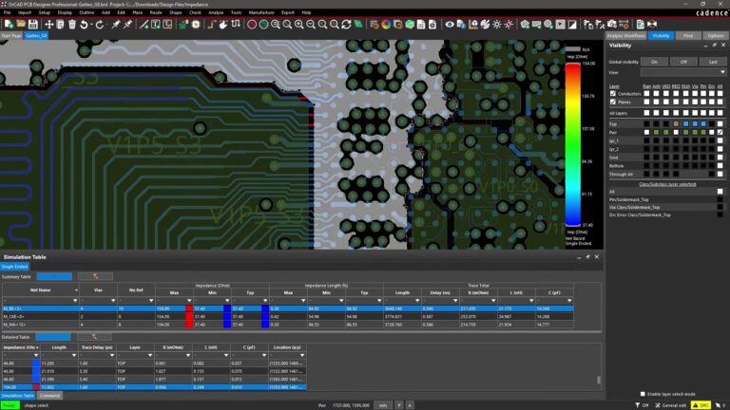
Task: Click the Global visibility On button
Action: click(654, 62)
